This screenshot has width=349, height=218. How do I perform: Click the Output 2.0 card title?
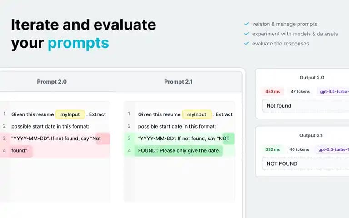312,78
